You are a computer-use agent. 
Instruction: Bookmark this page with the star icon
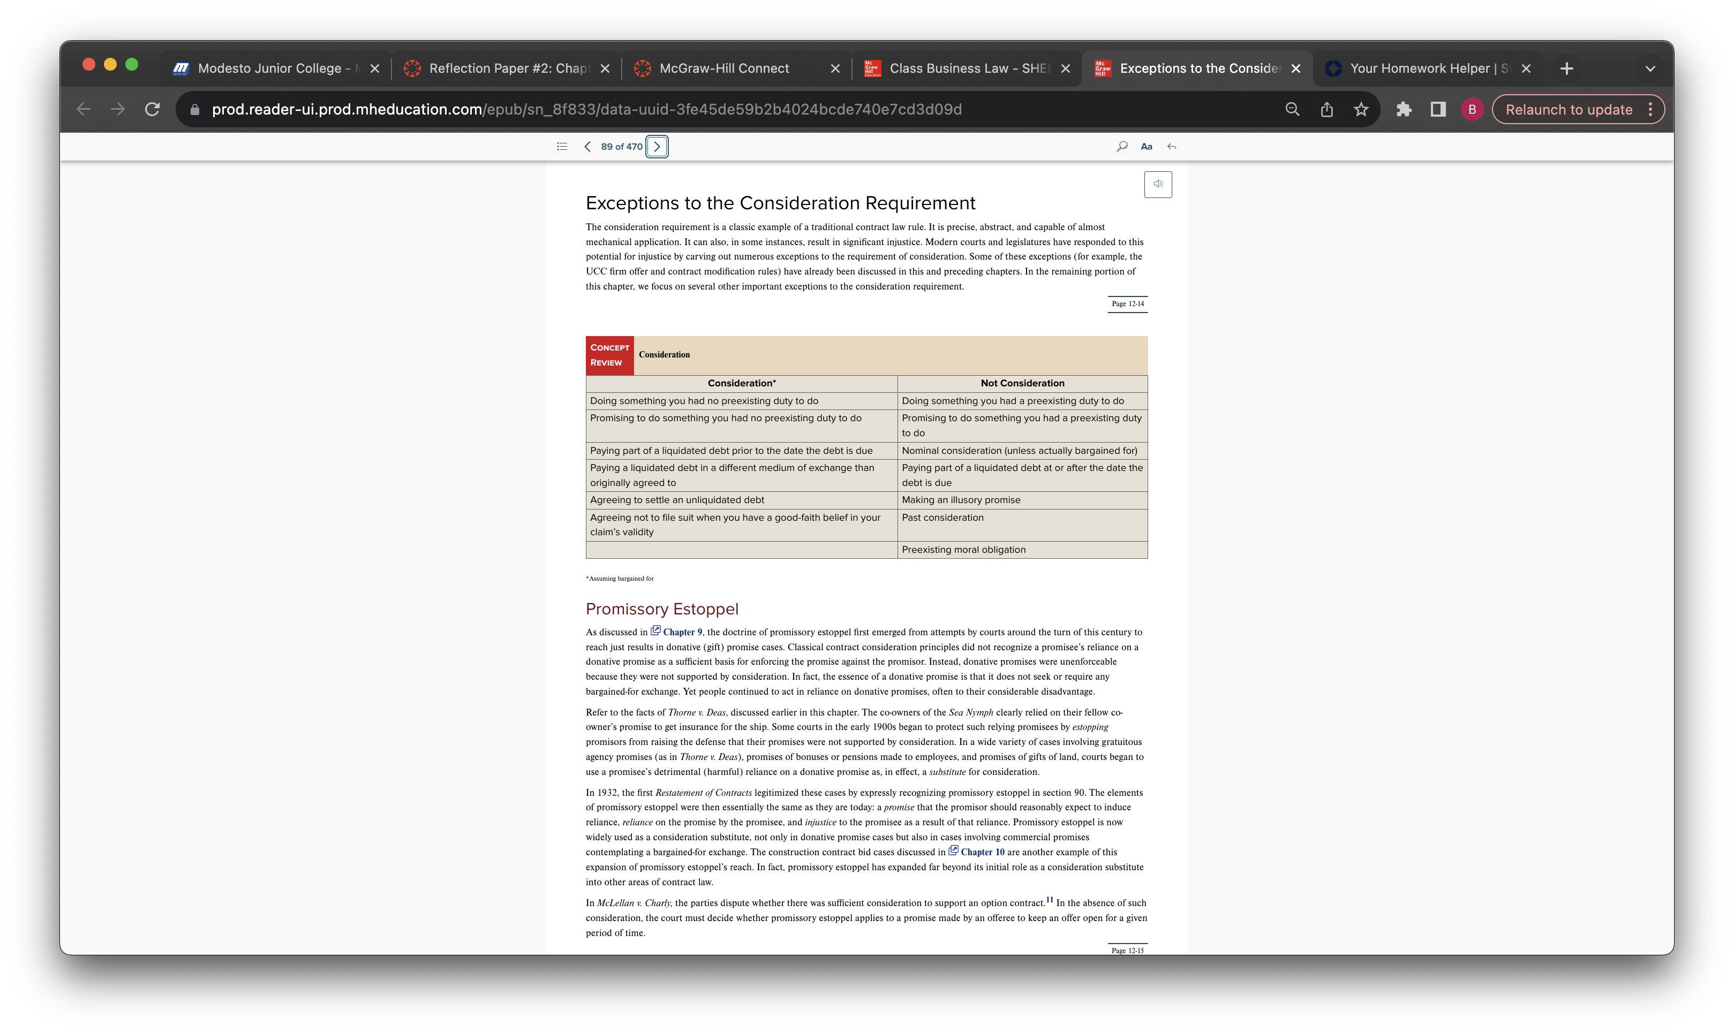pyautogui.click(x=1360, y=109)
